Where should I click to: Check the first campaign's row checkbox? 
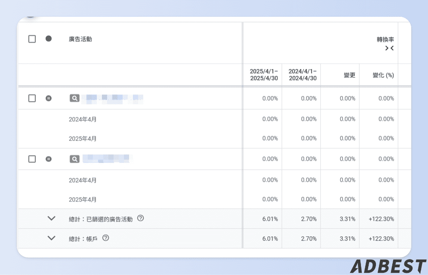[32, 98]
